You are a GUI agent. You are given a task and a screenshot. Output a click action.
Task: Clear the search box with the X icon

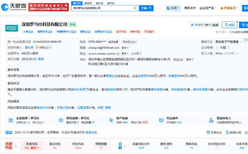pos(135,8)
